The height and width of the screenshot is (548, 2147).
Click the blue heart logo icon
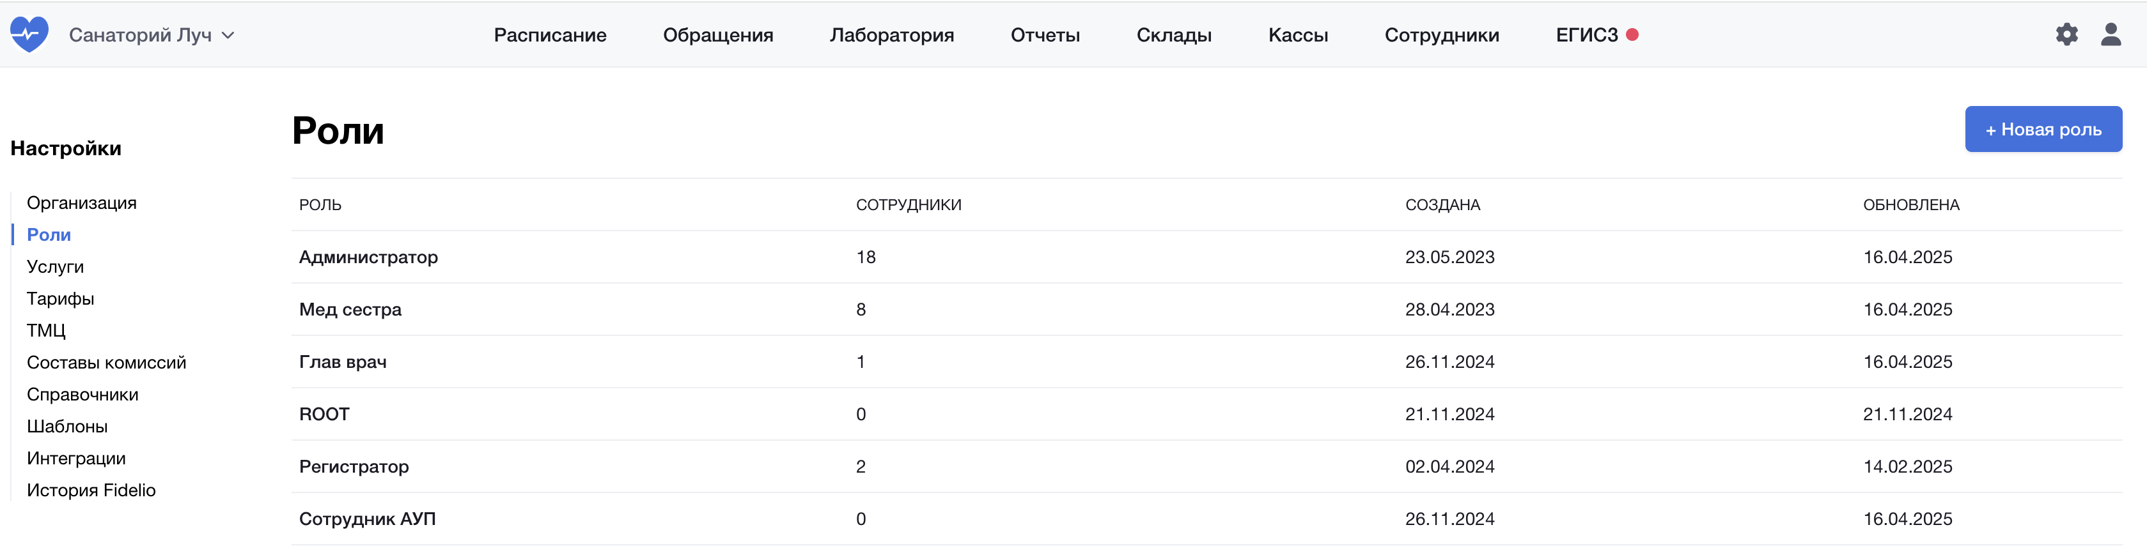[x=29, y=34]
